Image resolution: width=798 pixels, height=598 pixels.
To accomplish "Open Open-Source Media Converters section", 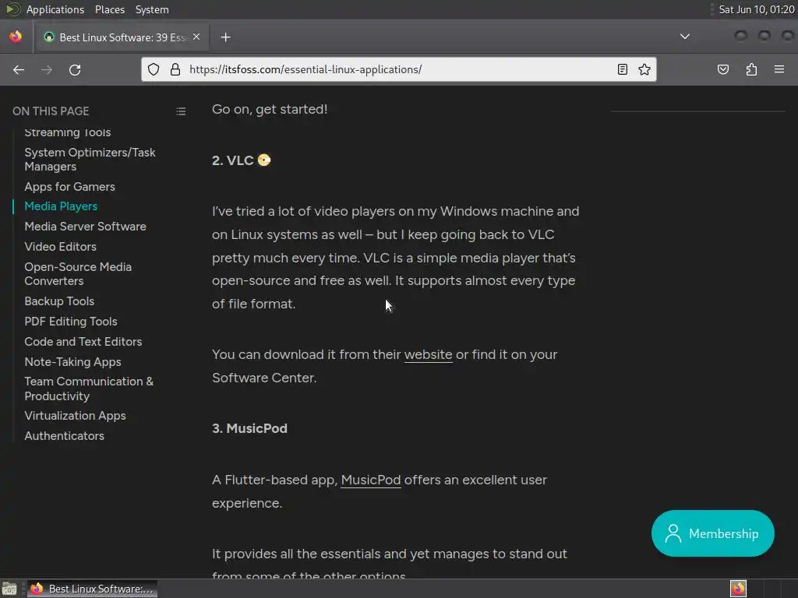I will point(78,274).
